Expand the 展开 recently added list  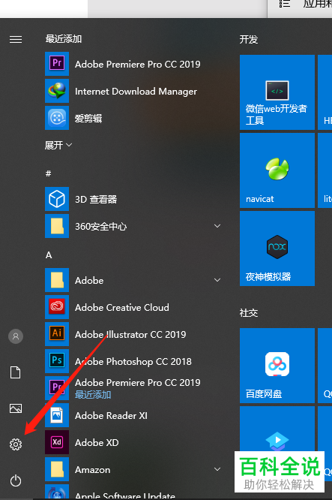pos(58,146)
